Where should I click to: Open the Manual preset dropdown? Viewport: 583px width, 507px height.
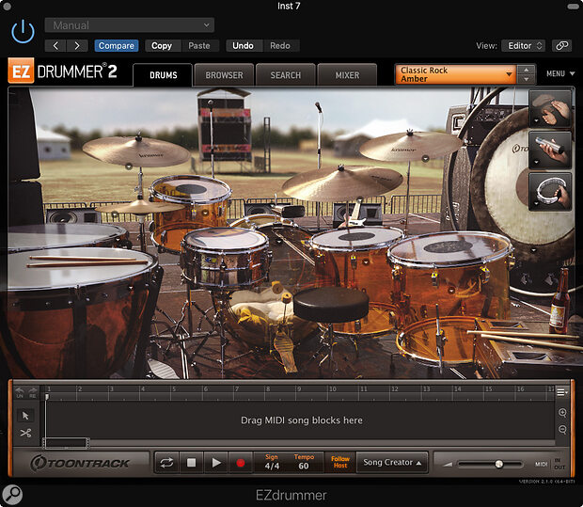[x=130, y=25]
